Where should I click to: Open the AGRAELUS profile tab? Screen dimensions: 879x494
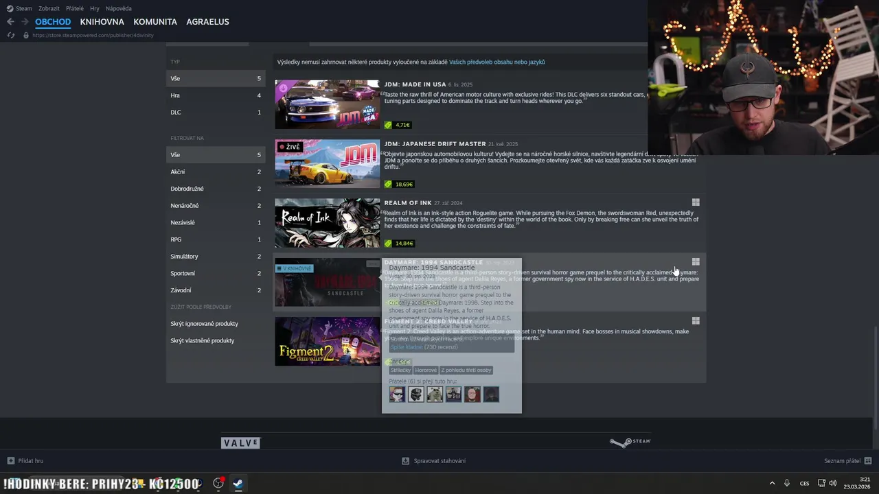[x=207, y=22]
